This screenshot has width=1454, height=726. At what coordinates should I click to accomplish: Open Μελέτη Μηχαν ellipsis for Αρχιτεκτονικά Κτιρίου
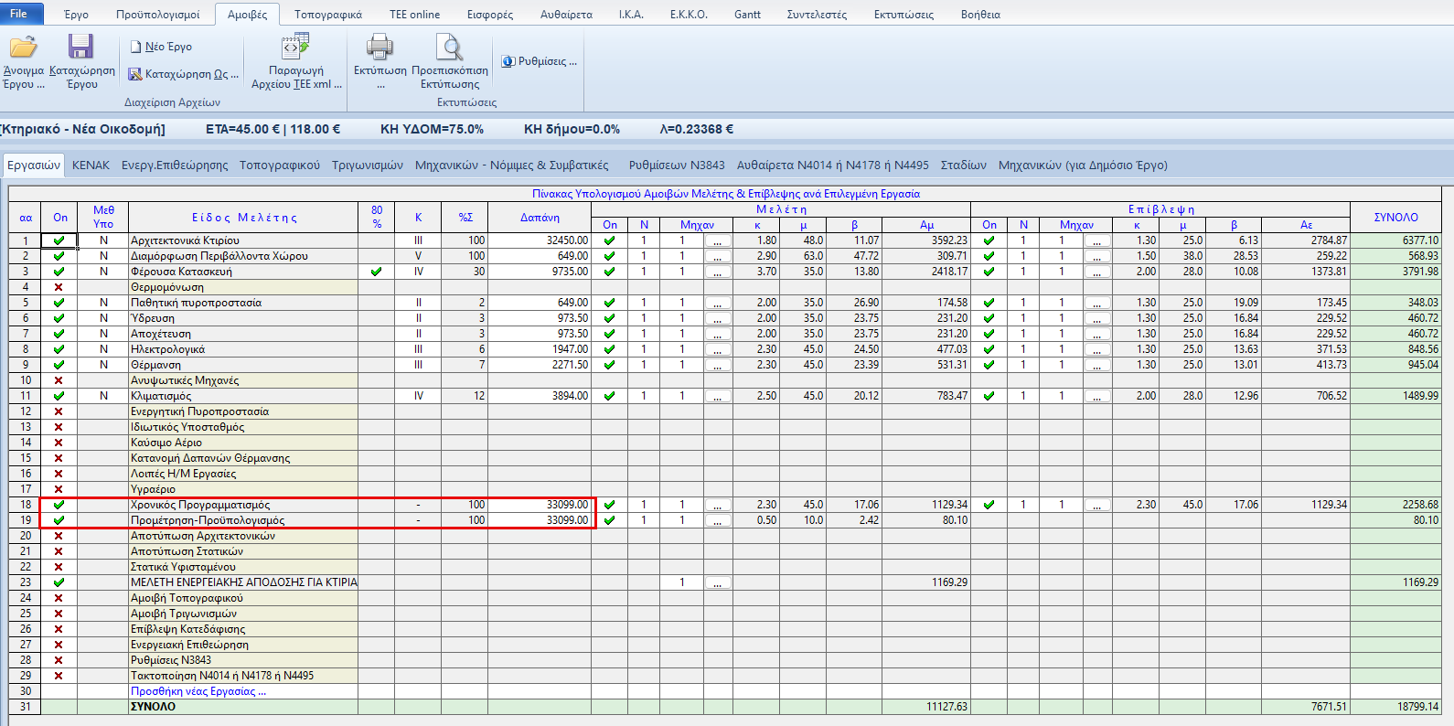718,241
